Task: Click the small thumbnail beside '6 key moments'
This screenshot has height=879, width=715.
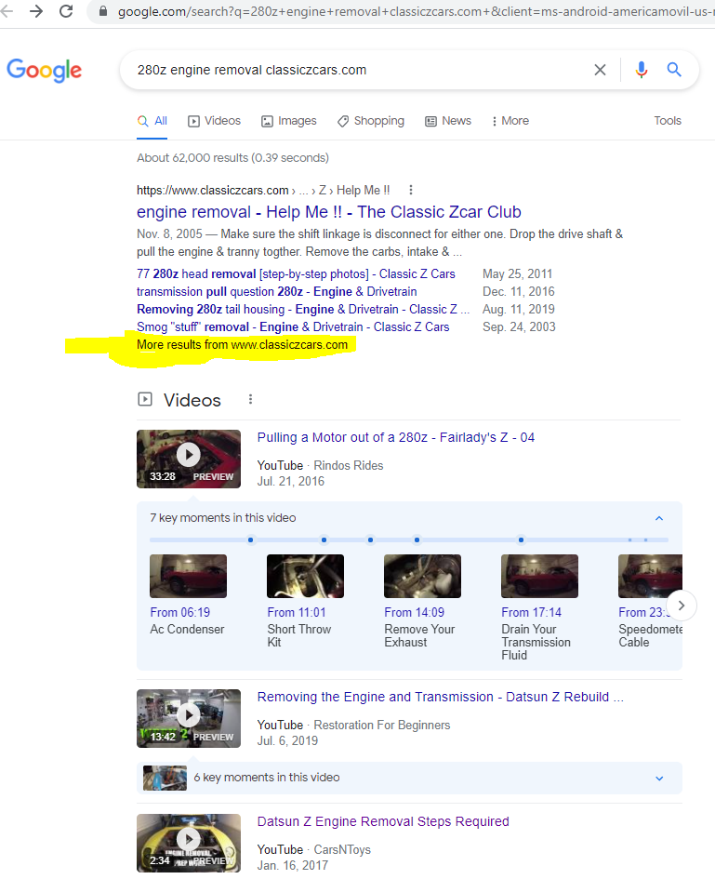Action: click(165, 779)
